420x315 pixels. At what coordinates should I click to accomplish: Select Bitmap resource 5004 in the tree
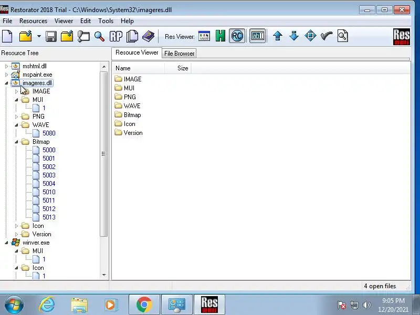(49, 183)
